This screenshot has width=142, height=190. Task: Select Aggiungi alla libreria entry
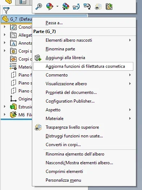65,58
